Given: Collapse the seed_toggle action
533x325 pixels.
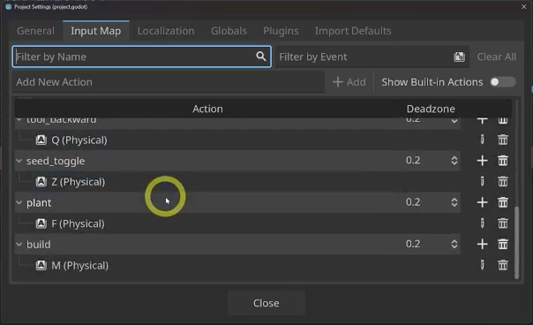Looking at the screenshot, I should 19,161.
